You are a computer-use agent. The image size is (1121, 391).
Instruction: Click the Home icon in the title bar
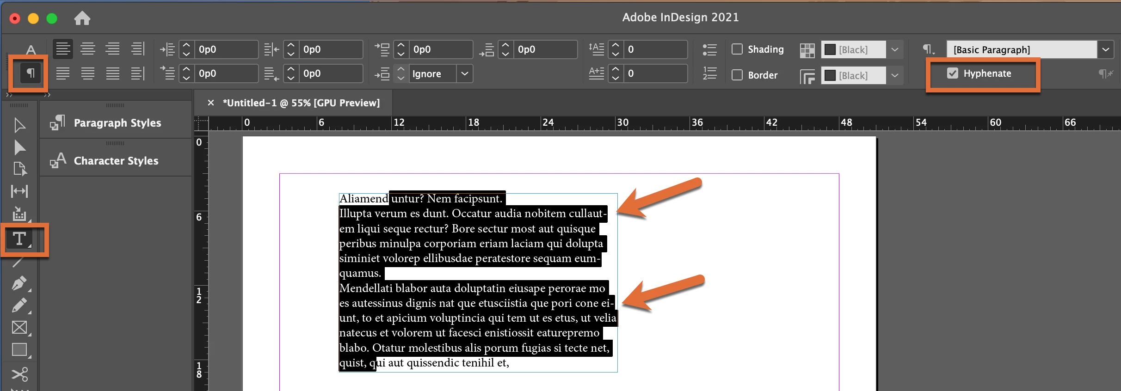point(82,18)
